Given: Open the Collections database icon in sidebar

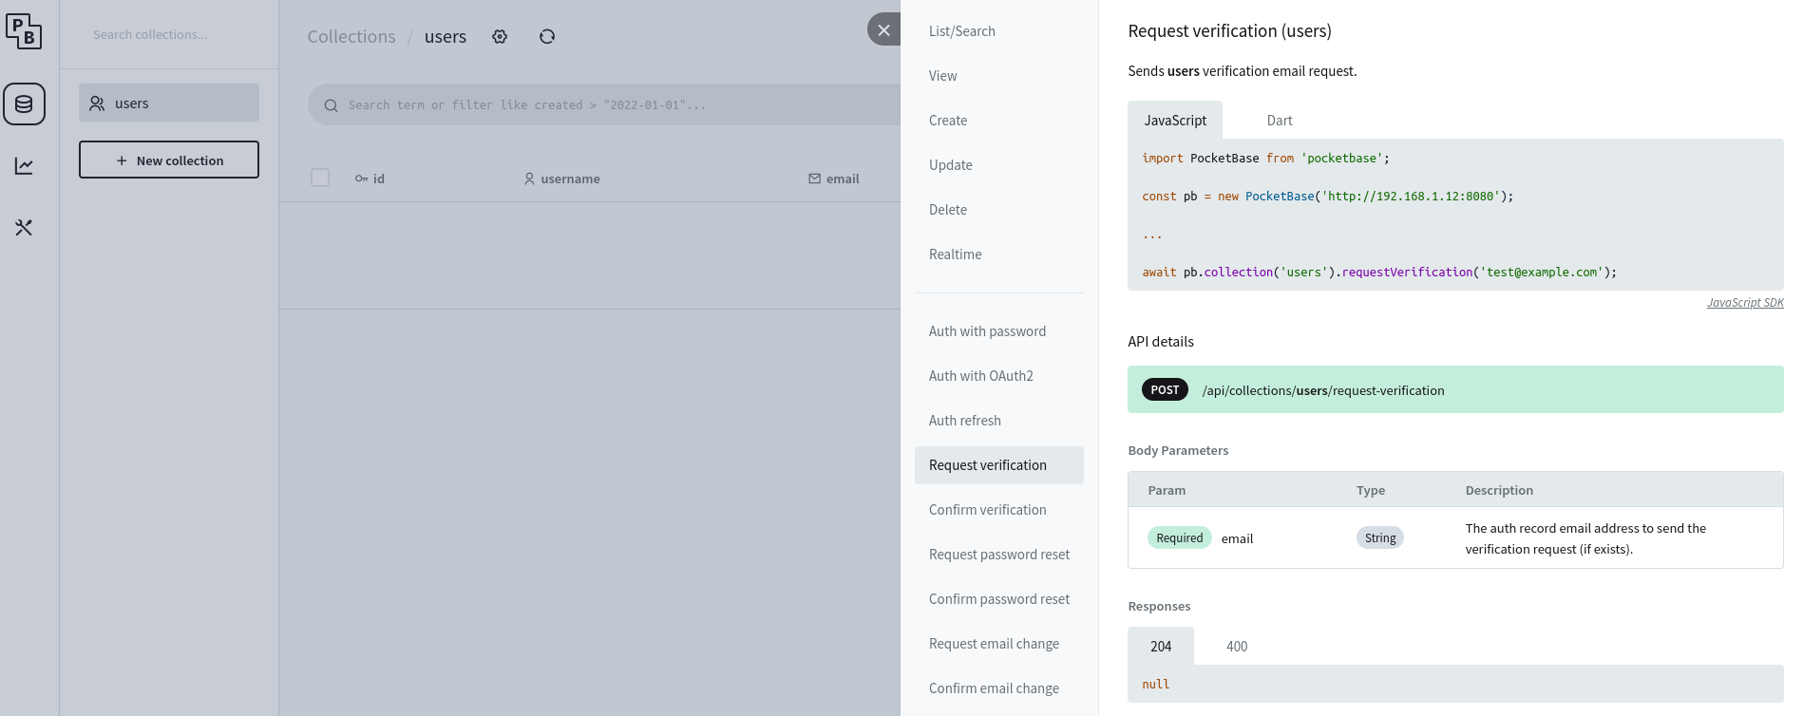Looking at the screenshot, I should (x=24, y=104).
